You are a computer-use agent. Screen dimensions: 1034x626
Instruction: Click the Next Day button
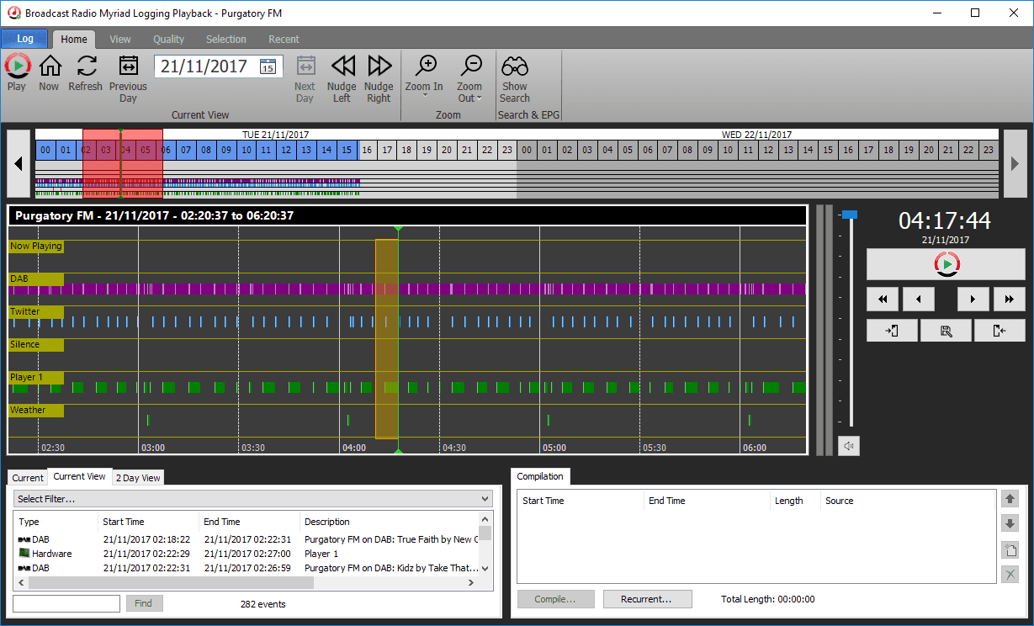click(305, 78)
